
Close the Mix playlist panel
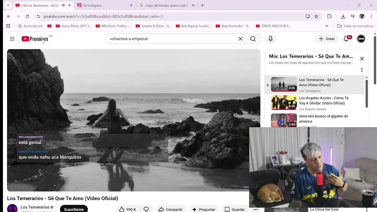pos(362,59)
